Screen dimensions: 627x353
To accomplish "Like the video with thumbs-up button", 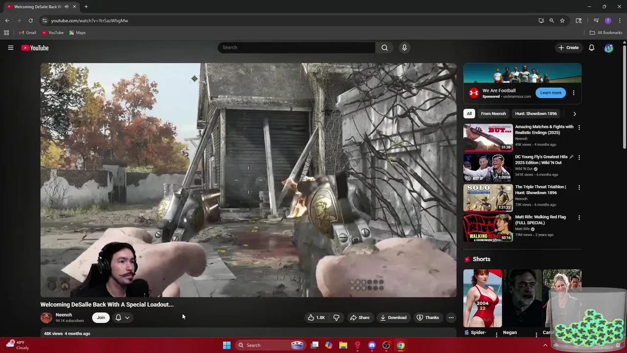I will 316,318.
